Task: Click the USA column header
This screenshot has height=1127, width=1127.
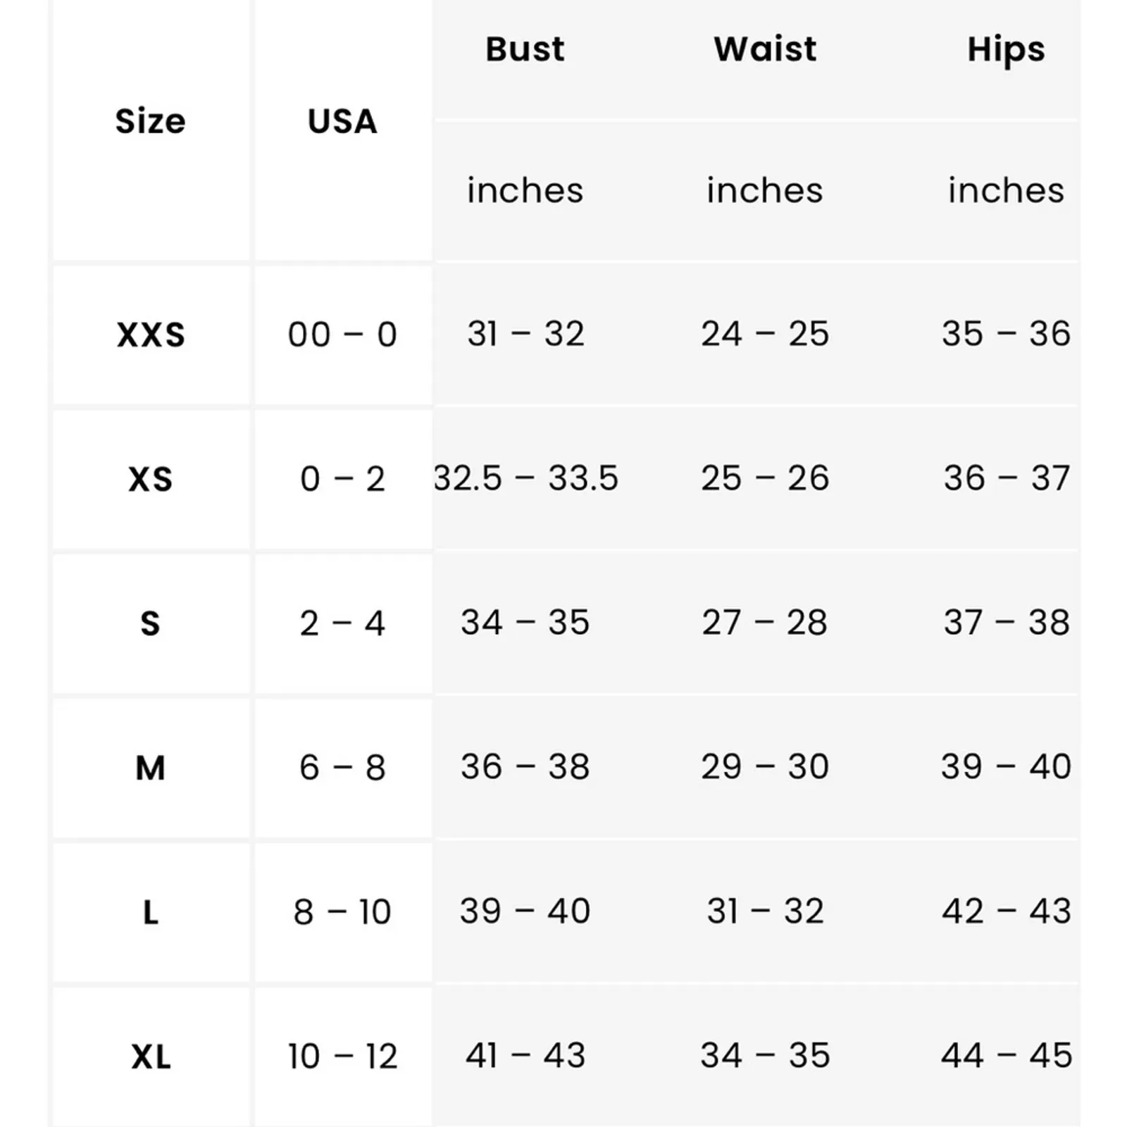Action: pos(342,121)
